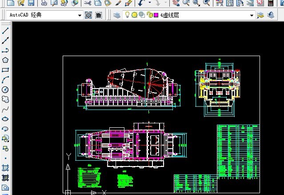The image size is (284, 195).
Task: Open the undo history dropdown arrow
Action: click(149, 3)
